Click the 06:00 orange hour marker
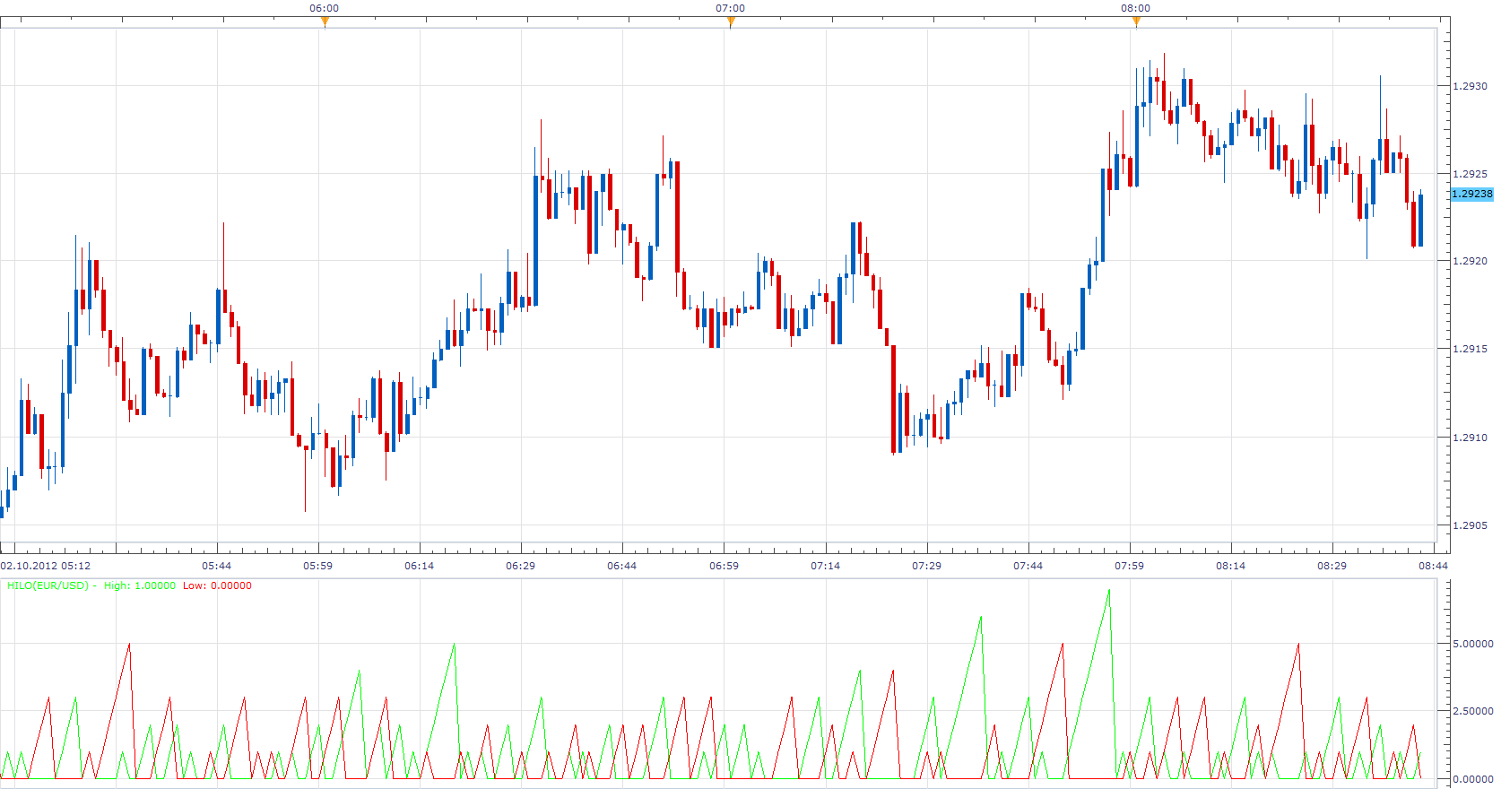 [325, 22]
